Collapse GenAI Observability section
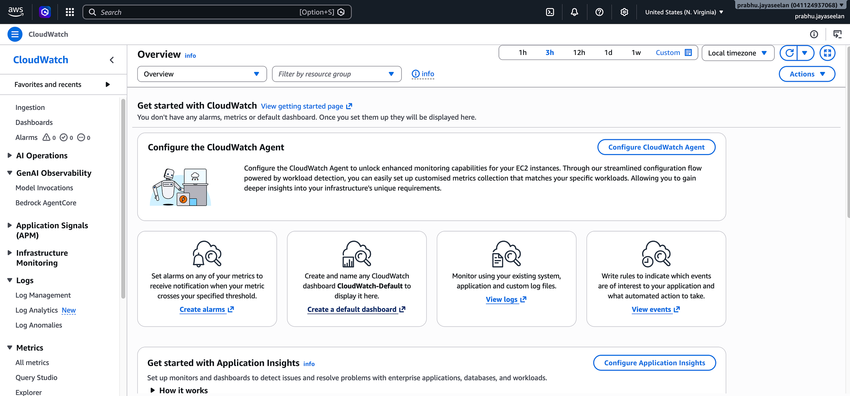 [x=9, y=173]
